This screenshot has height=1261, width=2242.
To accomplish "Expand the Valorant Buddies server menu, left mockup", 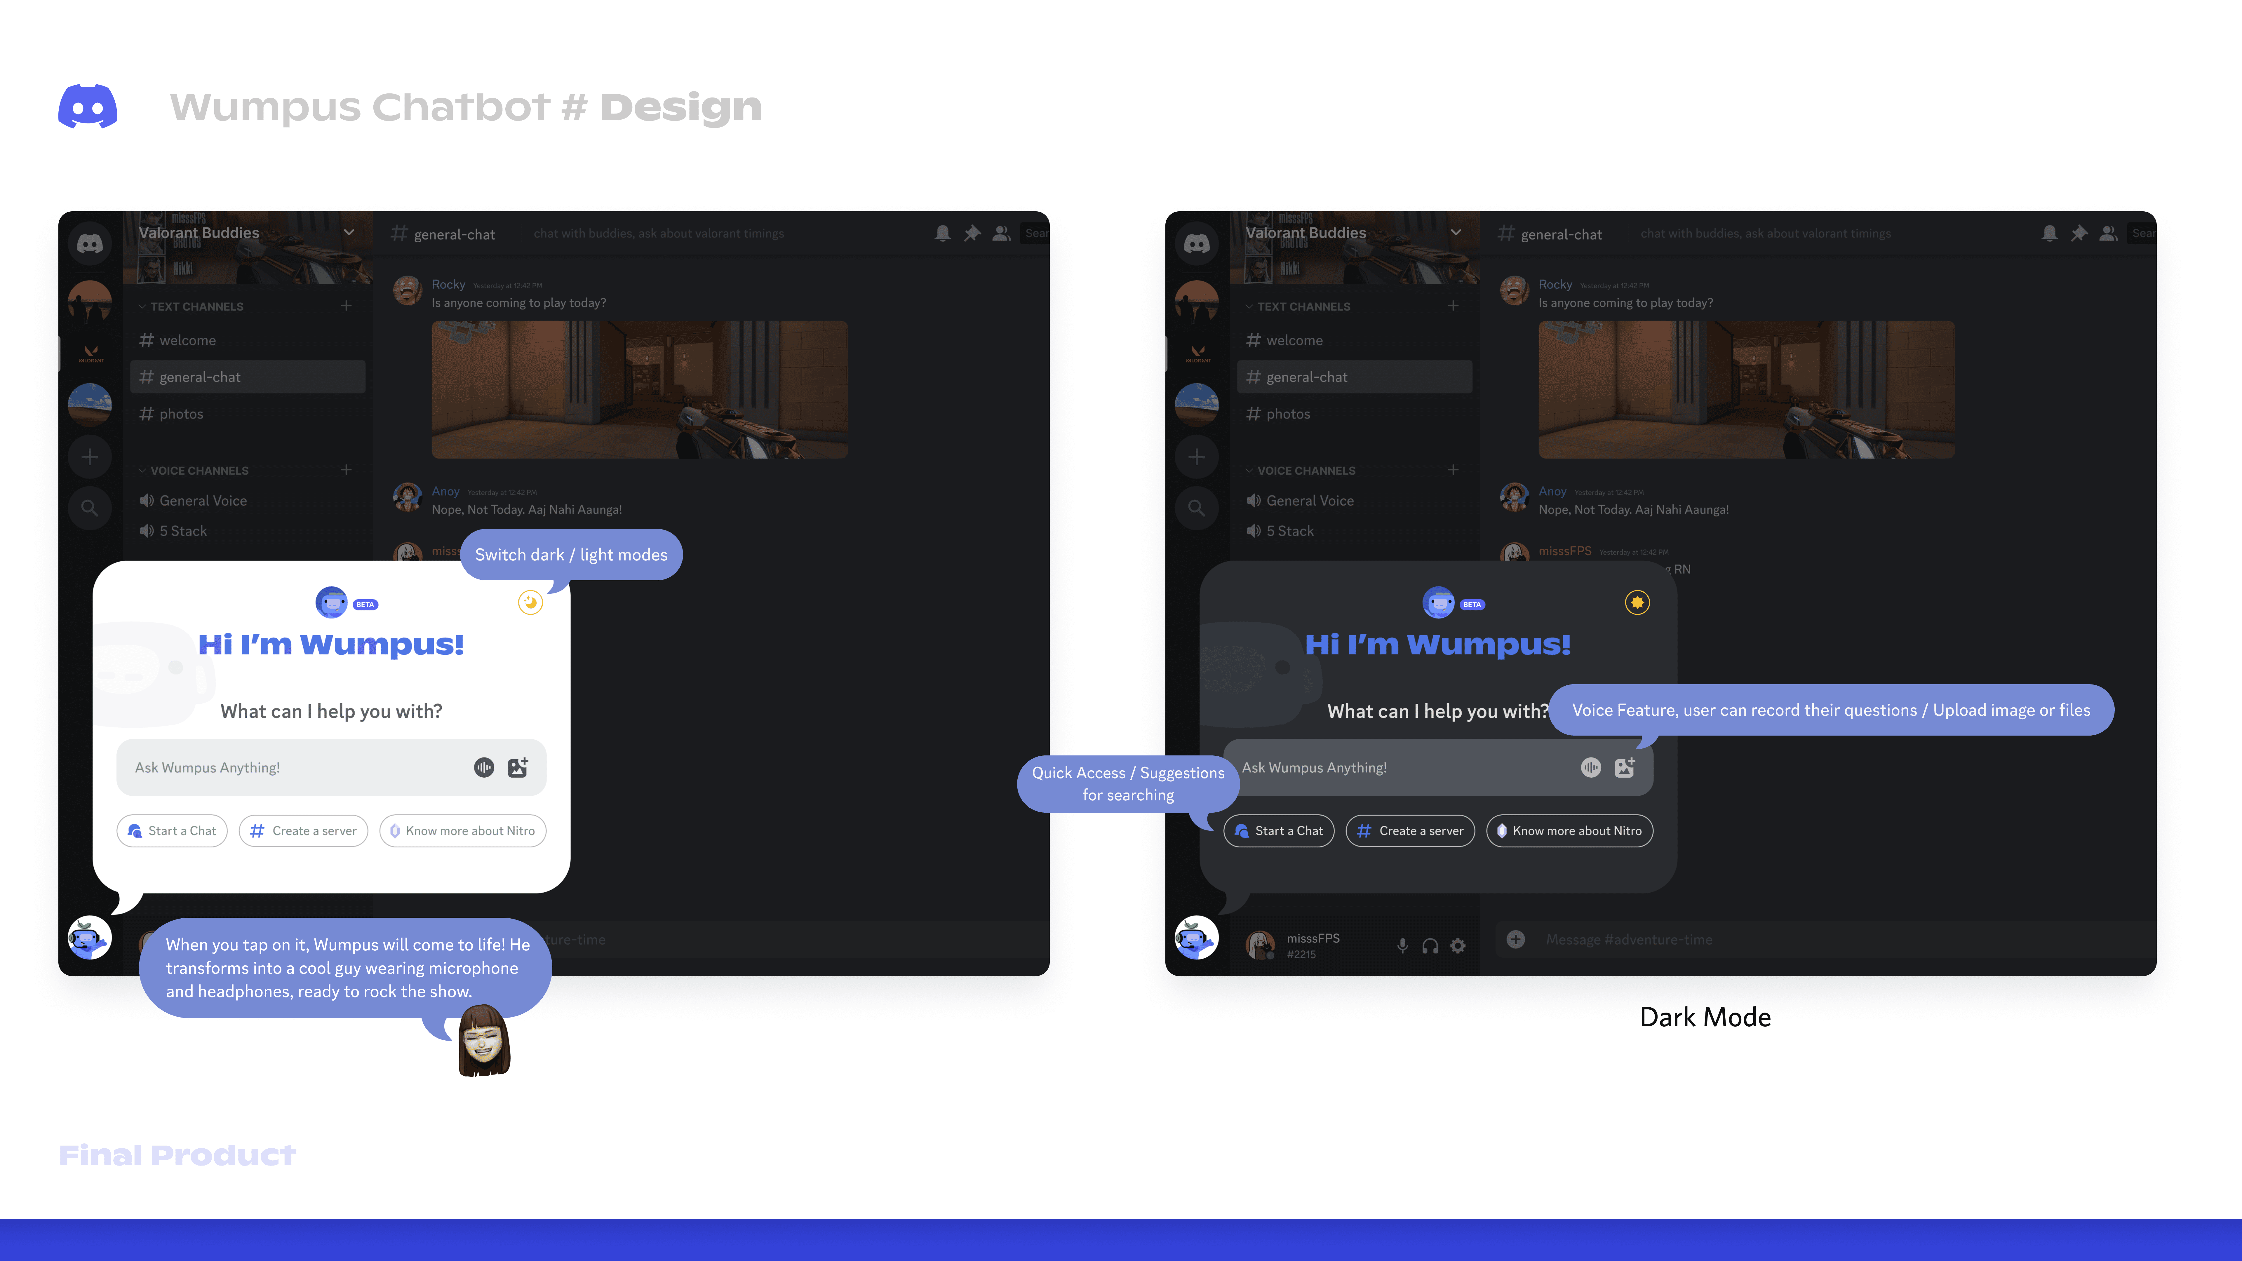I will (x=349, y=232).
